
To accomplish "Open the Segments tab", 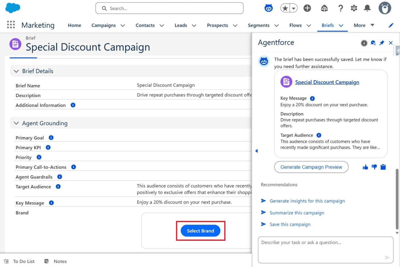I will [259, 25].
